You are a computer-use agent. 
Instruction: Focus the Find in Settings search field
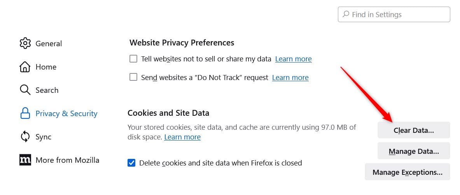point(394,14)
